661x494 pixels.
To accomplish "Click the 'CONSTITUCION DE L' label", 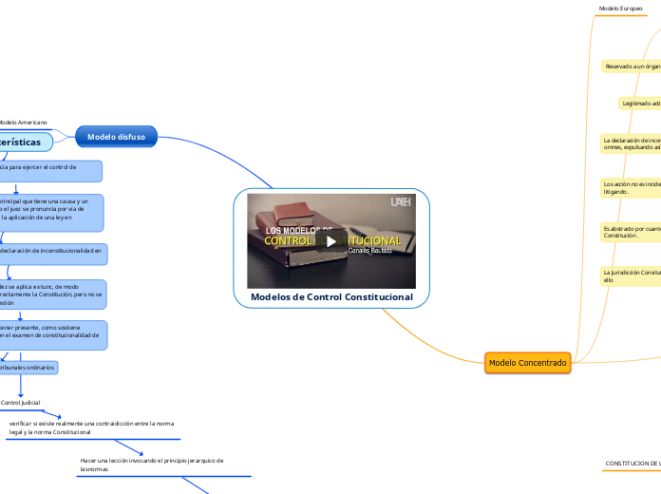I will point(633,464).
